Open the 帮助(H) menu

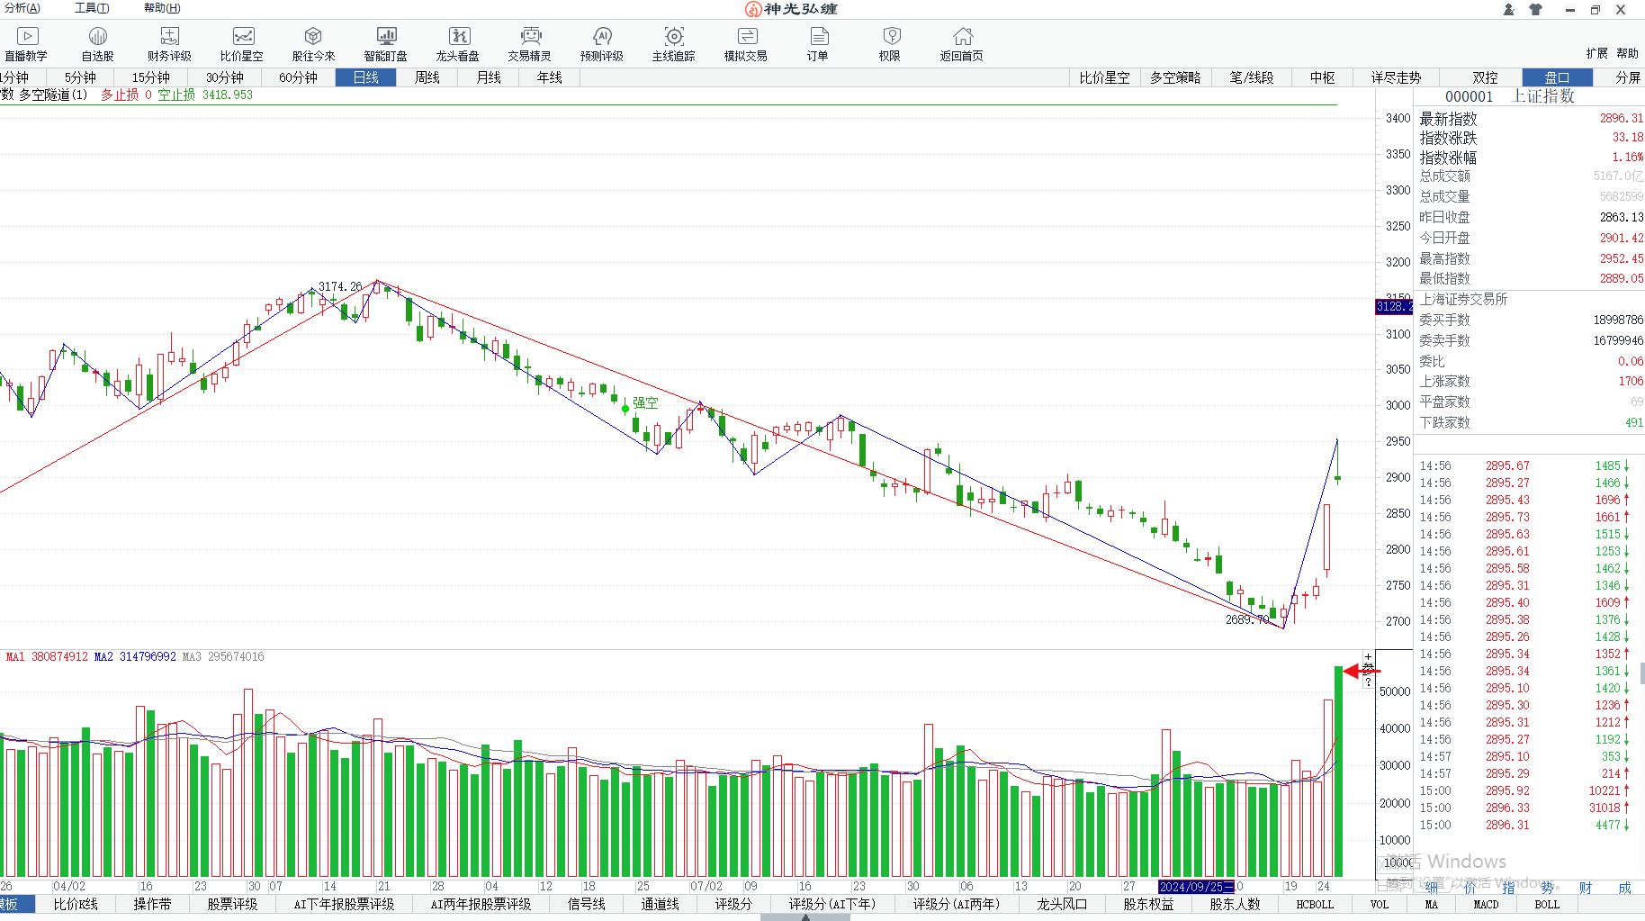pyautogui.click(x=162, y=8)
